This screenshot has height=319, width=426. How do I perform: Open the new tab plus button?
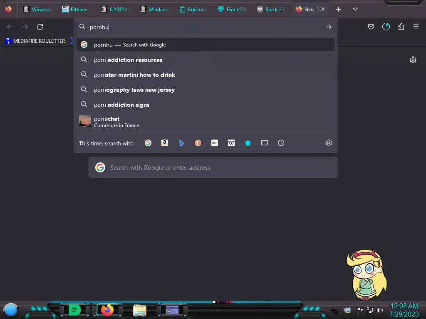(338, 10)
